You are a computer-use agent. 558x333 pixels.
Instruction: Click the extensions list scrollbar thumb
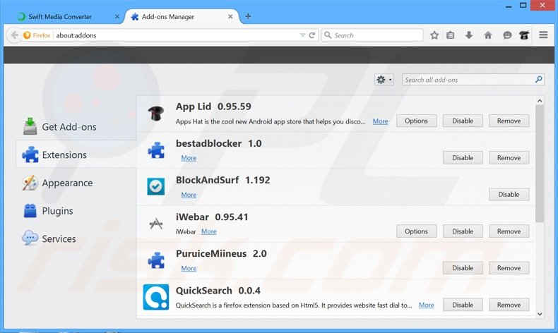(540, 164)
